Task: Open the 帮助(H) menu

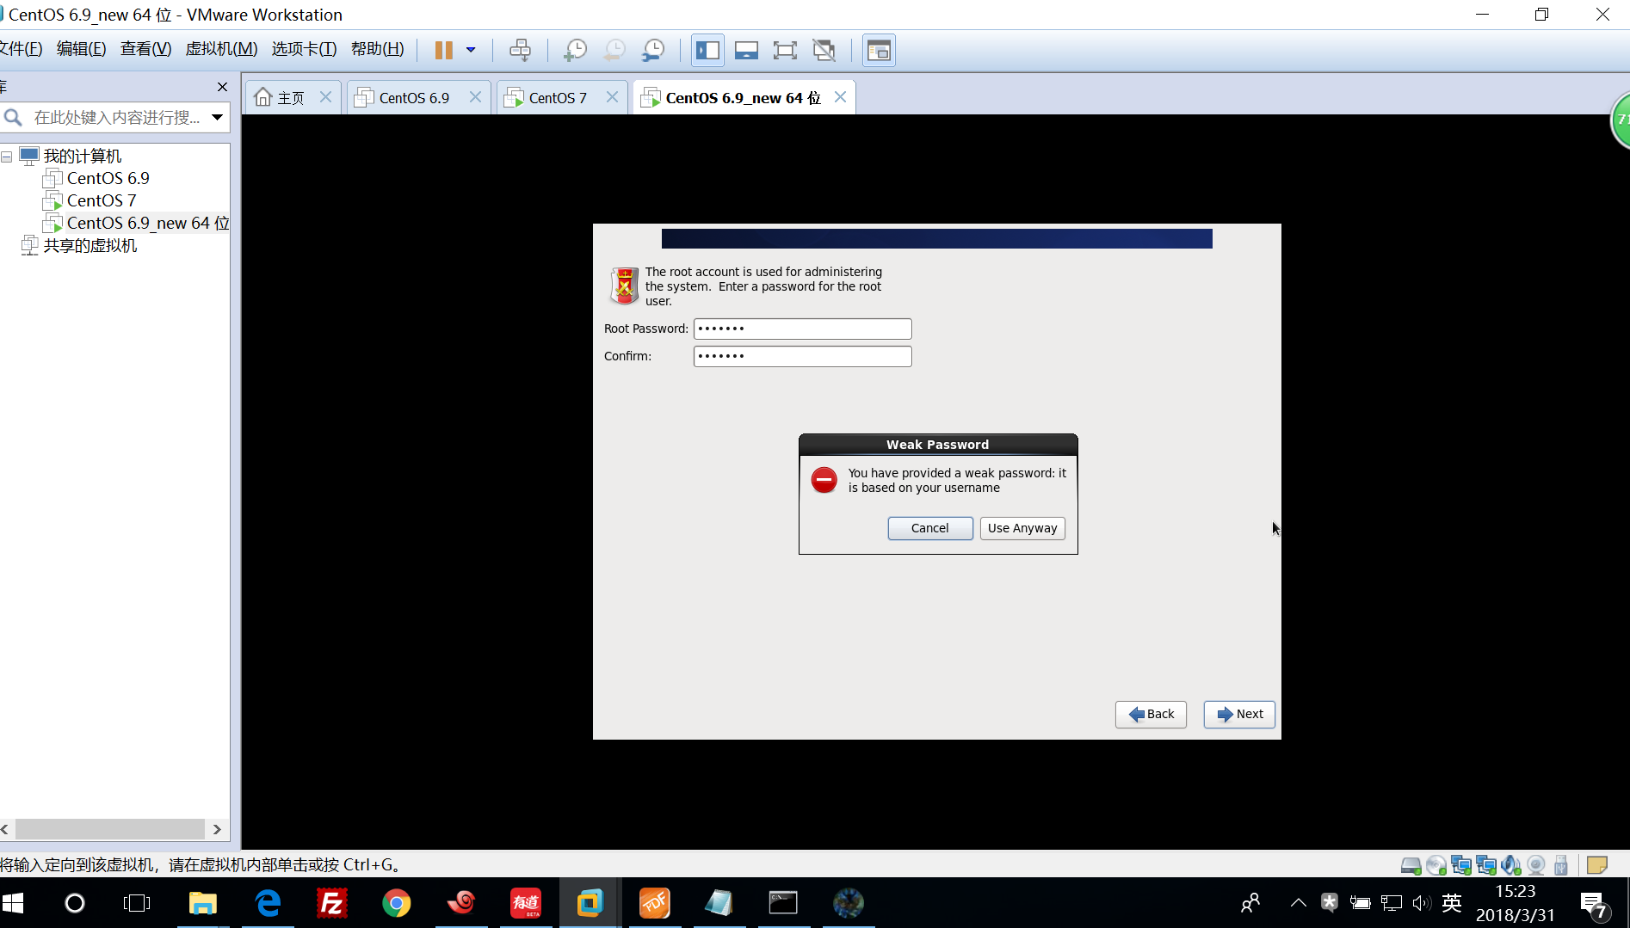Action: 377,49
